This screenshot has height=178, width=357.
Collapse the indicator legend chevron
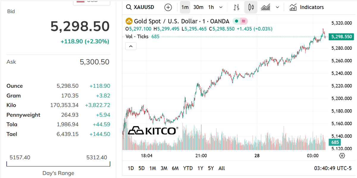click(x=131, y=46)
